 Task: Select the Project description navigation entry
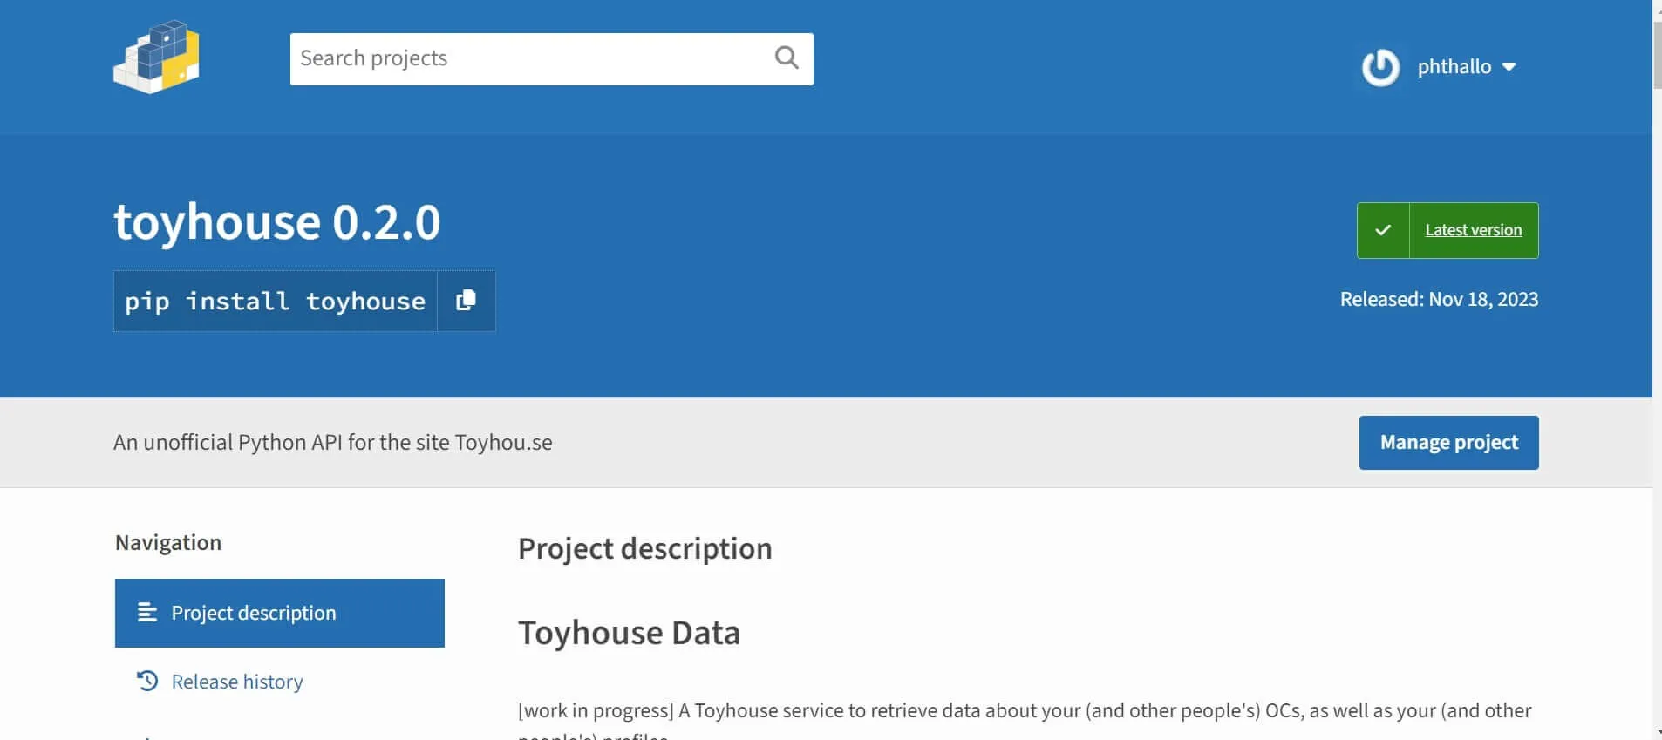(253, 612)
